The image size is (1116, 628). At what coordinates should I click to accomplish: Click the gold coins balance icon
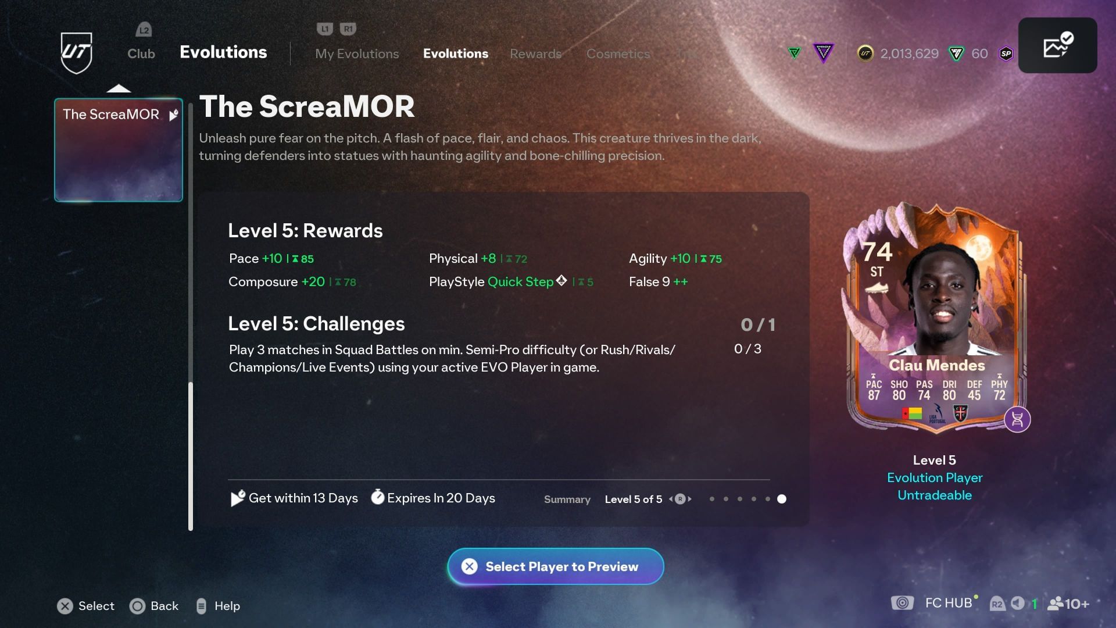(865, 53)
